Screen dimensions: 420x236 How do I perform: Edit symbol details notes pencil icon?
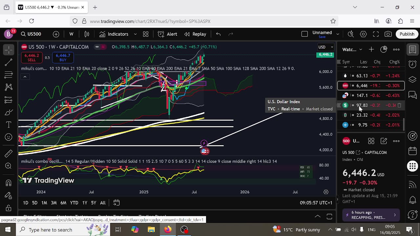click(x=384, y=141)
